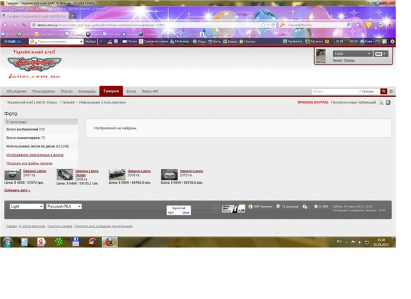Go to the Календарь tab

[x=87, y=91]
